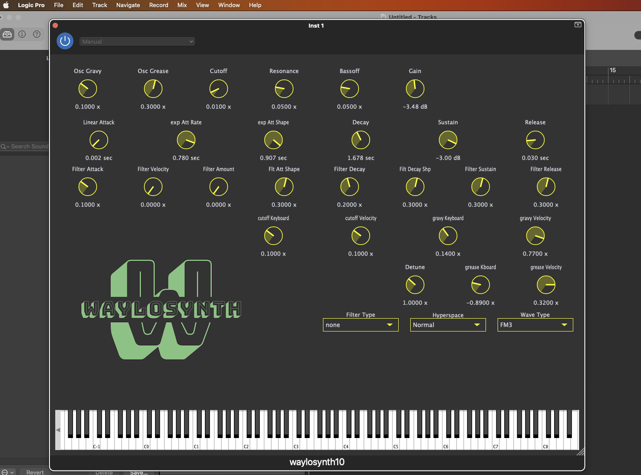Viewport: 641px width, 475px height.
Task: Open the Help menu
Action: 255,5
